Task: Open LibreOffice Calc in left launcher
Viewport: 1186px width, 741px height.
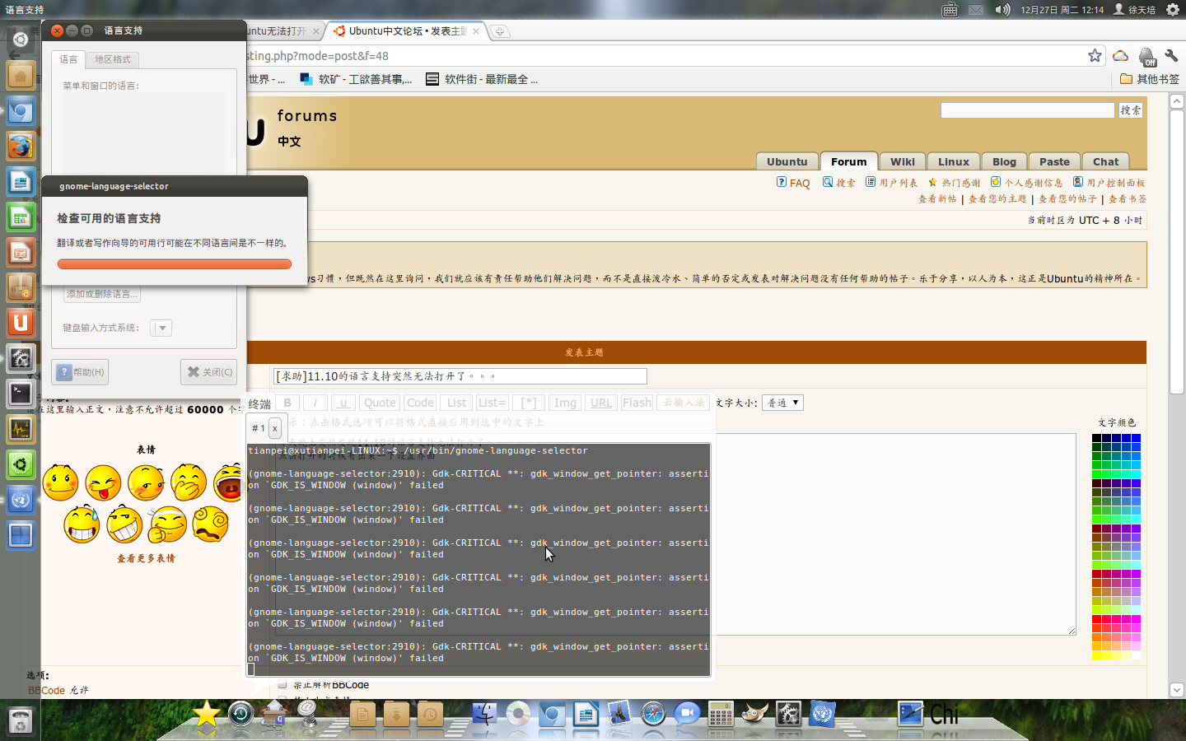Action: [x=21, y=217]
